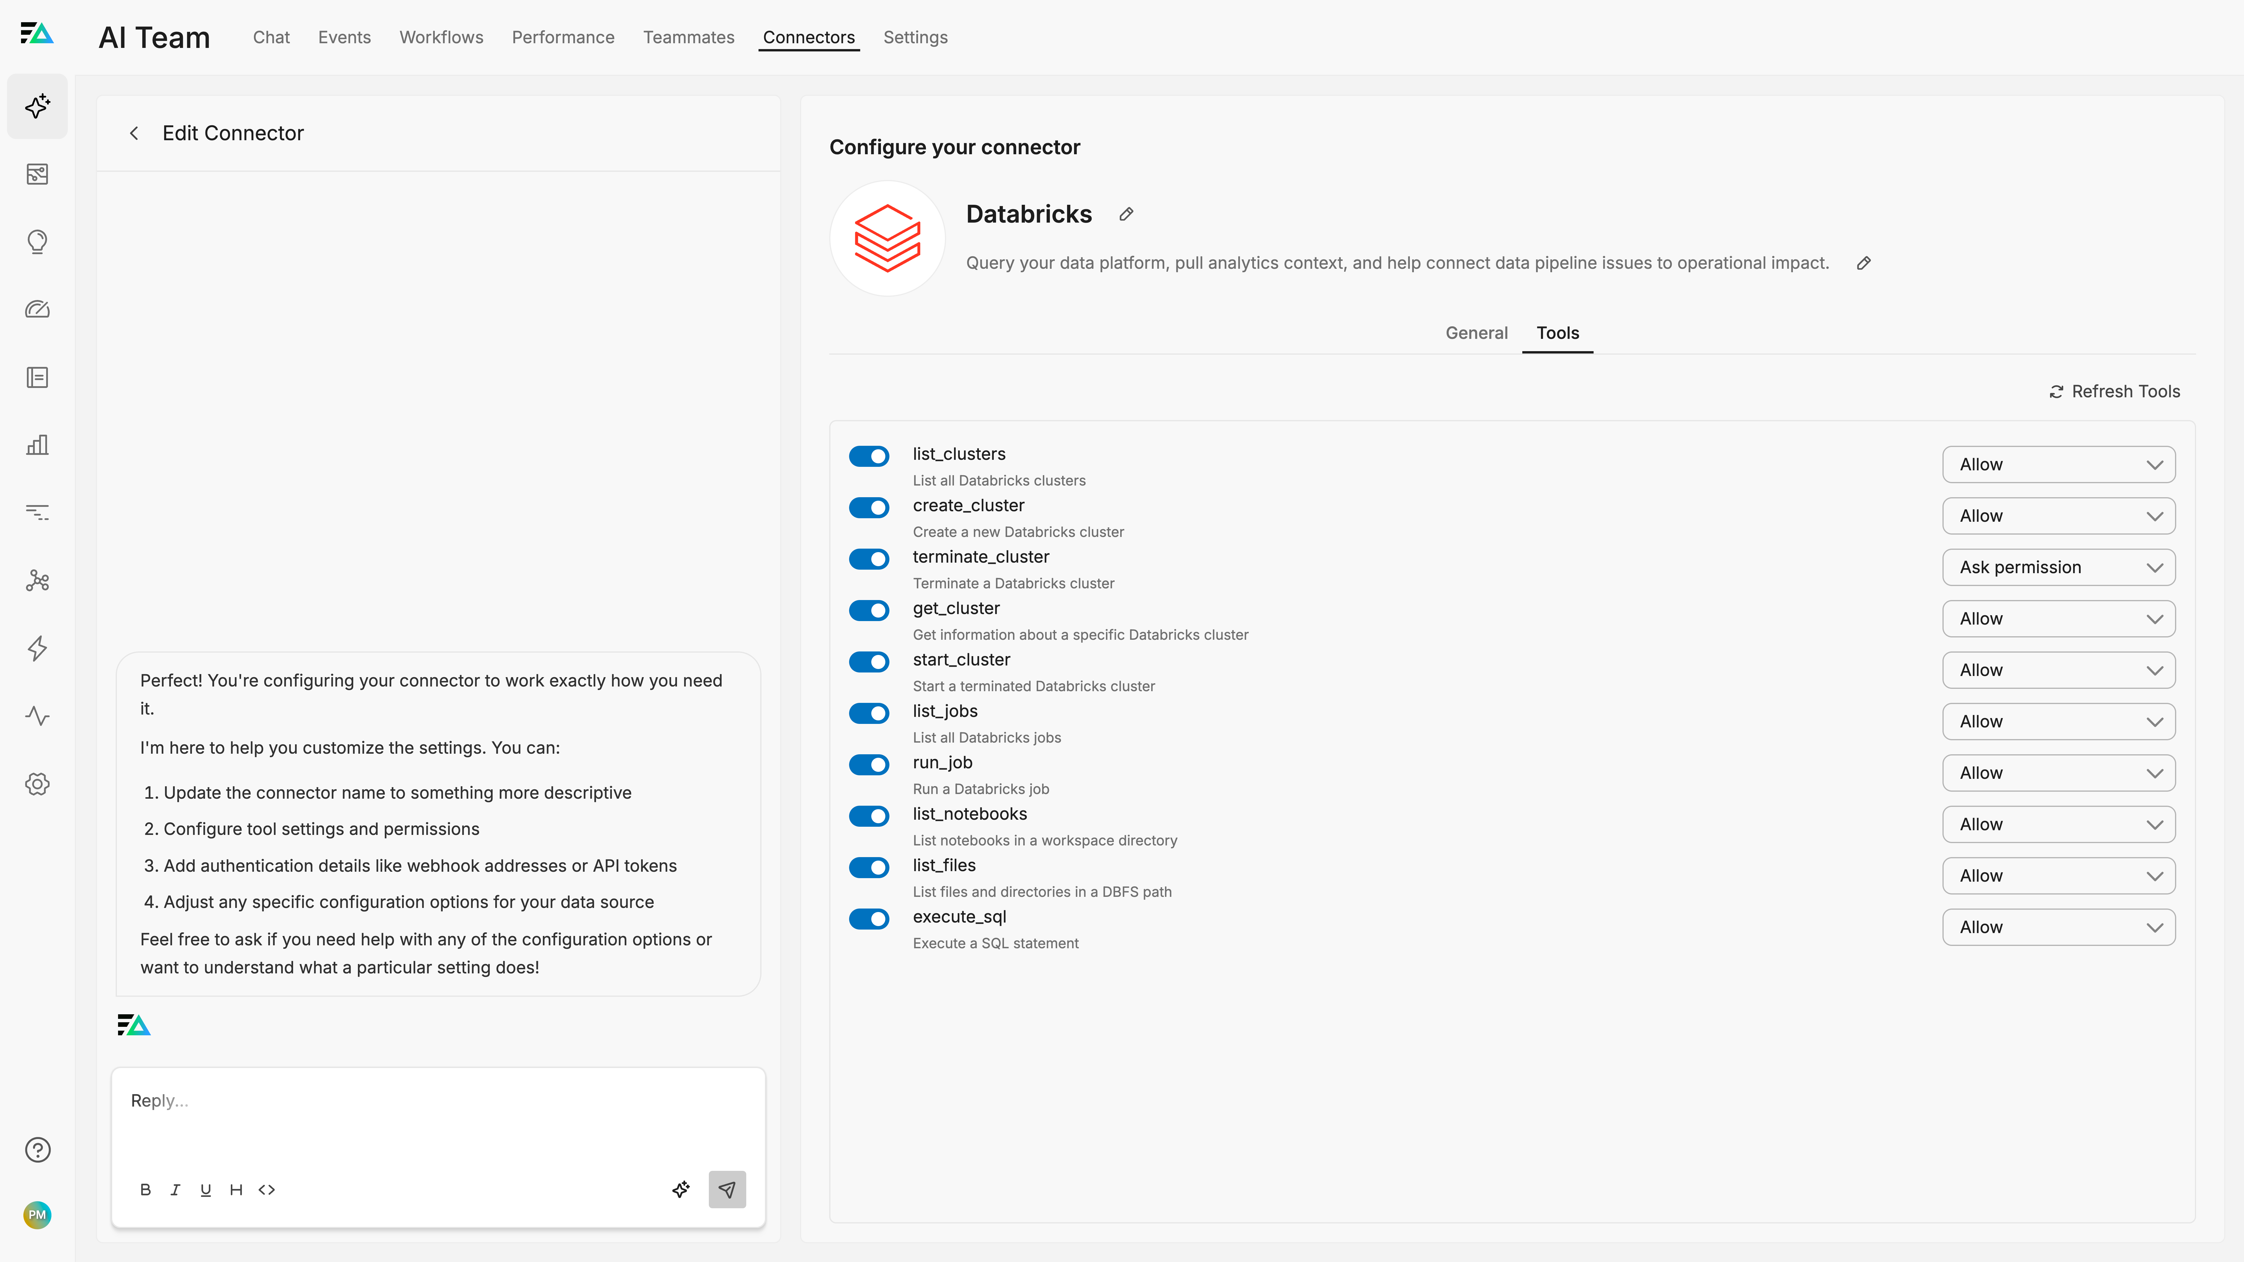
Task: Toggle off list_notebooks tool
Action: pos(869,816)
